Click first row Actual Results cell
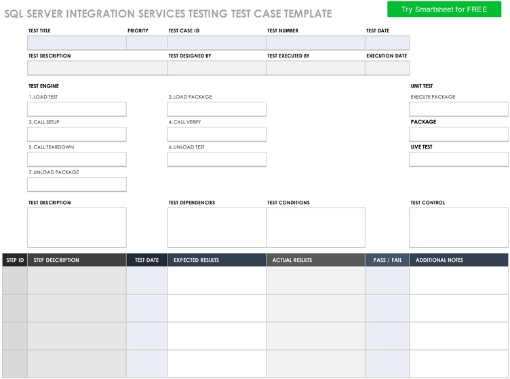The height and width of the screenshot is (379, 510). pos(315,281)
